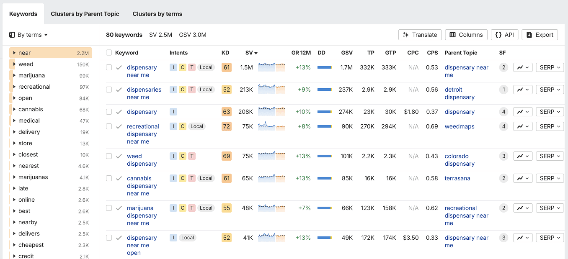This screenshot has height=259, width=568.
Task: Switch to Clusters by terms tab
Action: pos(157,14)
